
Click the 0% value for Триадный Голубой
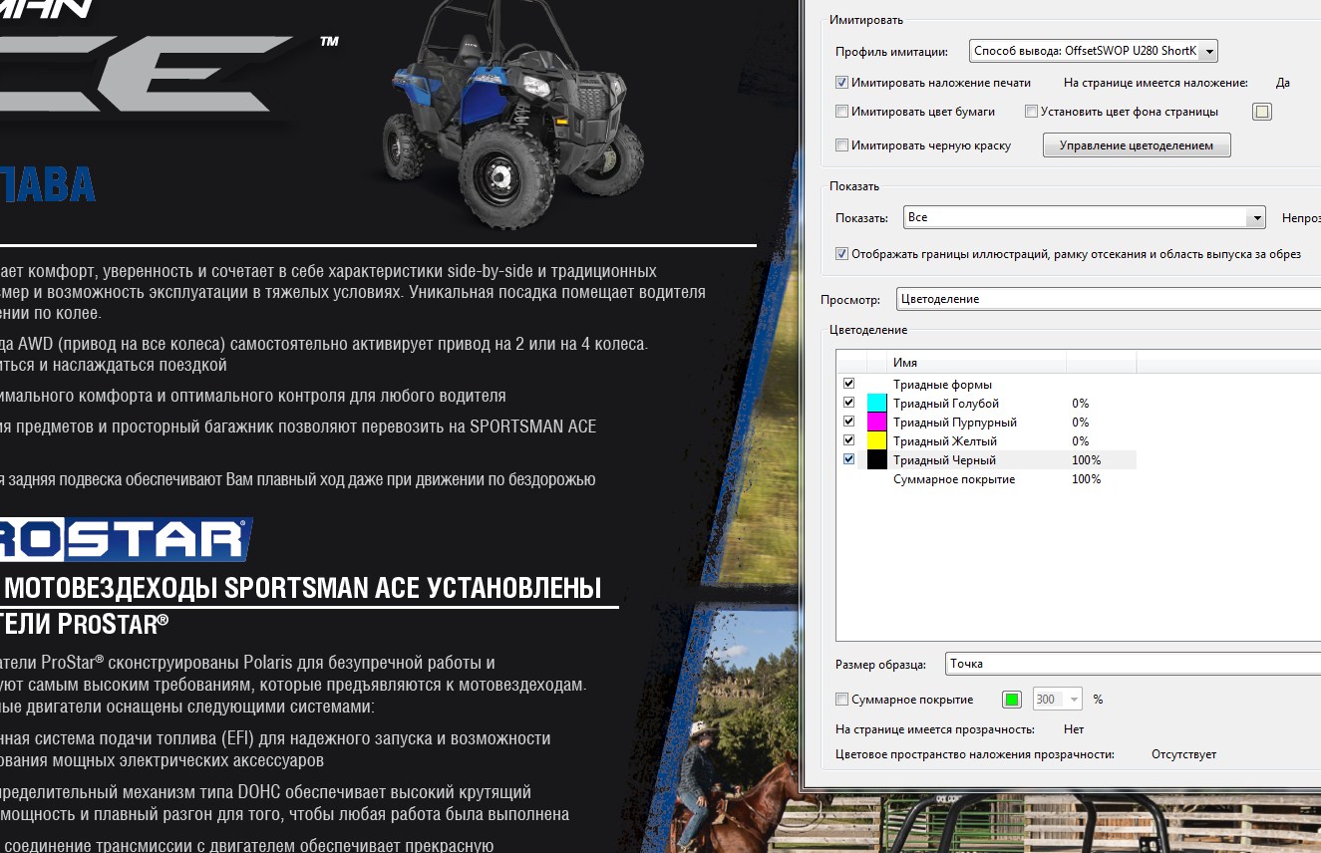[x=1080, y=404]
